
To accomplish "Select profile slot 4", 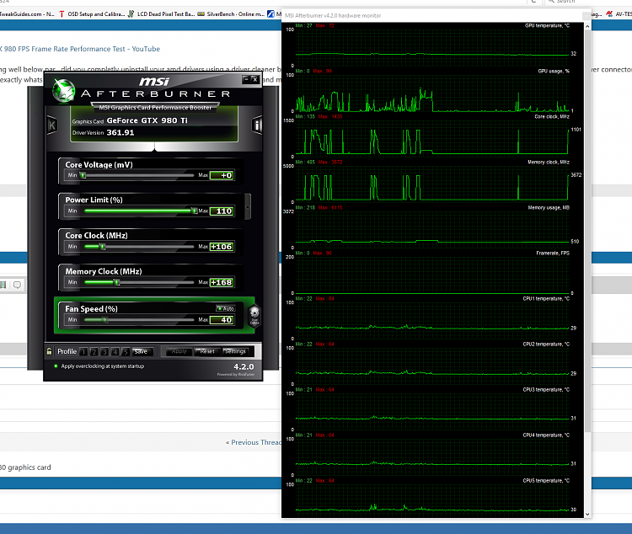I will click(x=115, y=352).
